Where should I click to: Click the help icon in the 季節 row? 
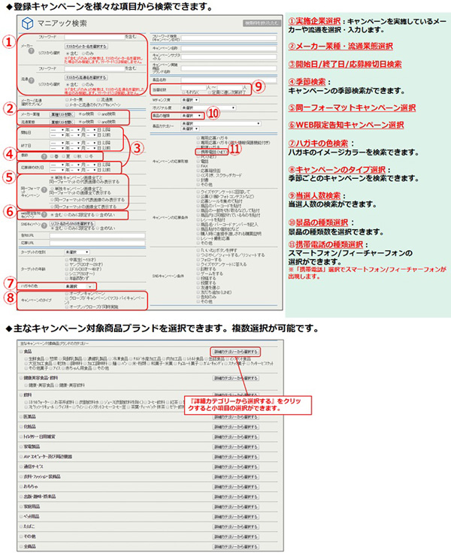pyautogui.click(x=44, y=156)
